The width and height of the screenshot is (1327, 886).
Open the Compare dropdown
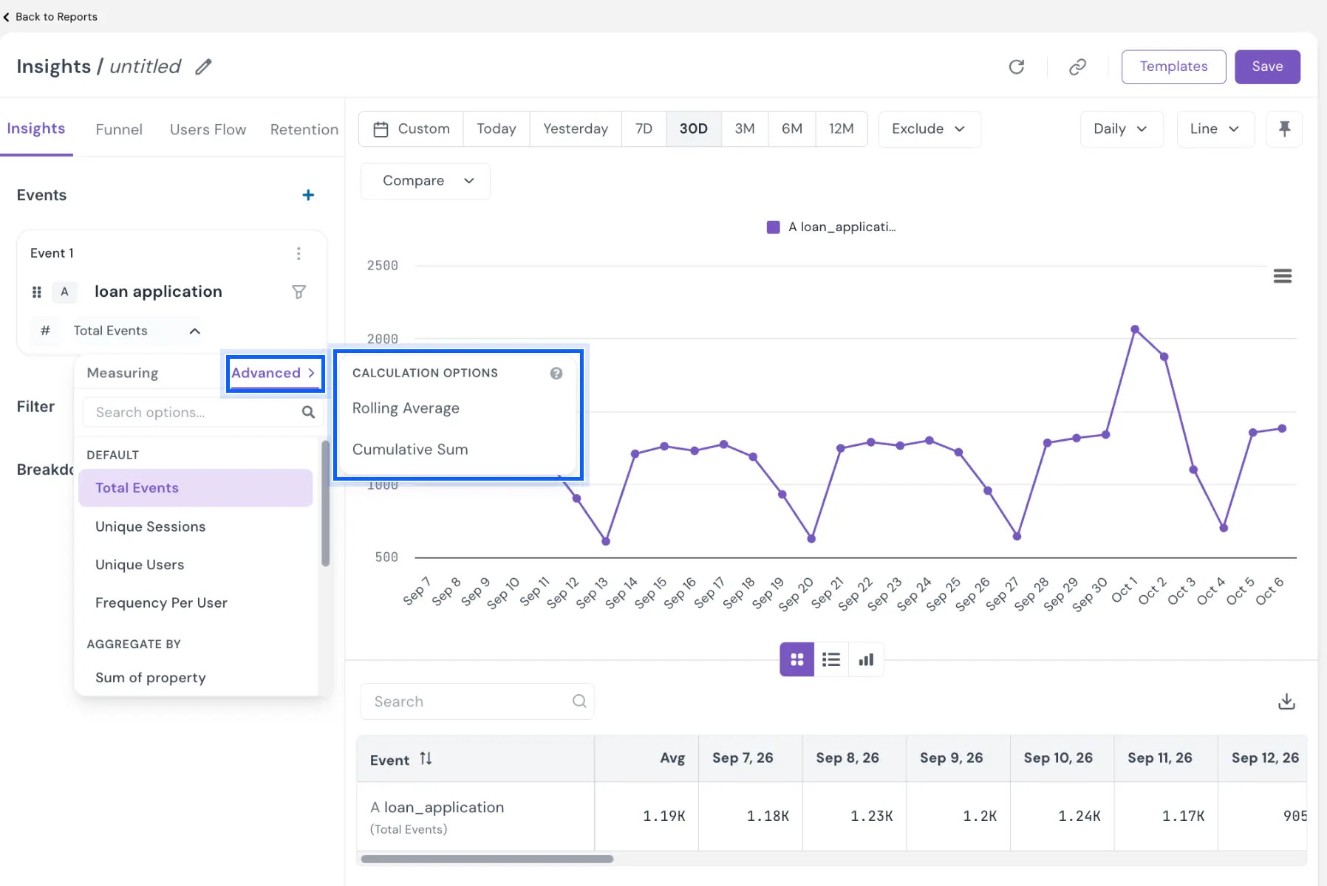426,181
